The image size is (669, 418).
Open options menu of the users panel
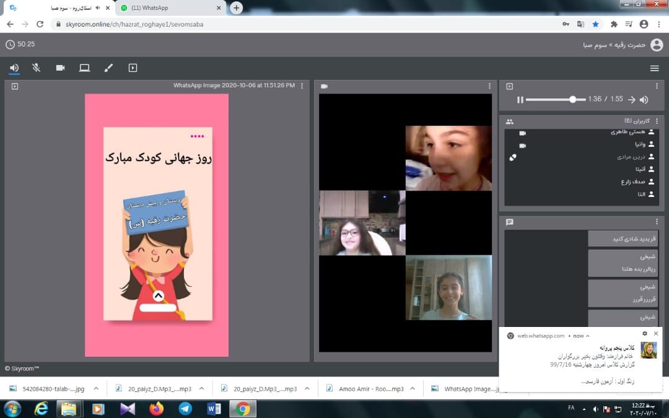[x=657, y=121]
